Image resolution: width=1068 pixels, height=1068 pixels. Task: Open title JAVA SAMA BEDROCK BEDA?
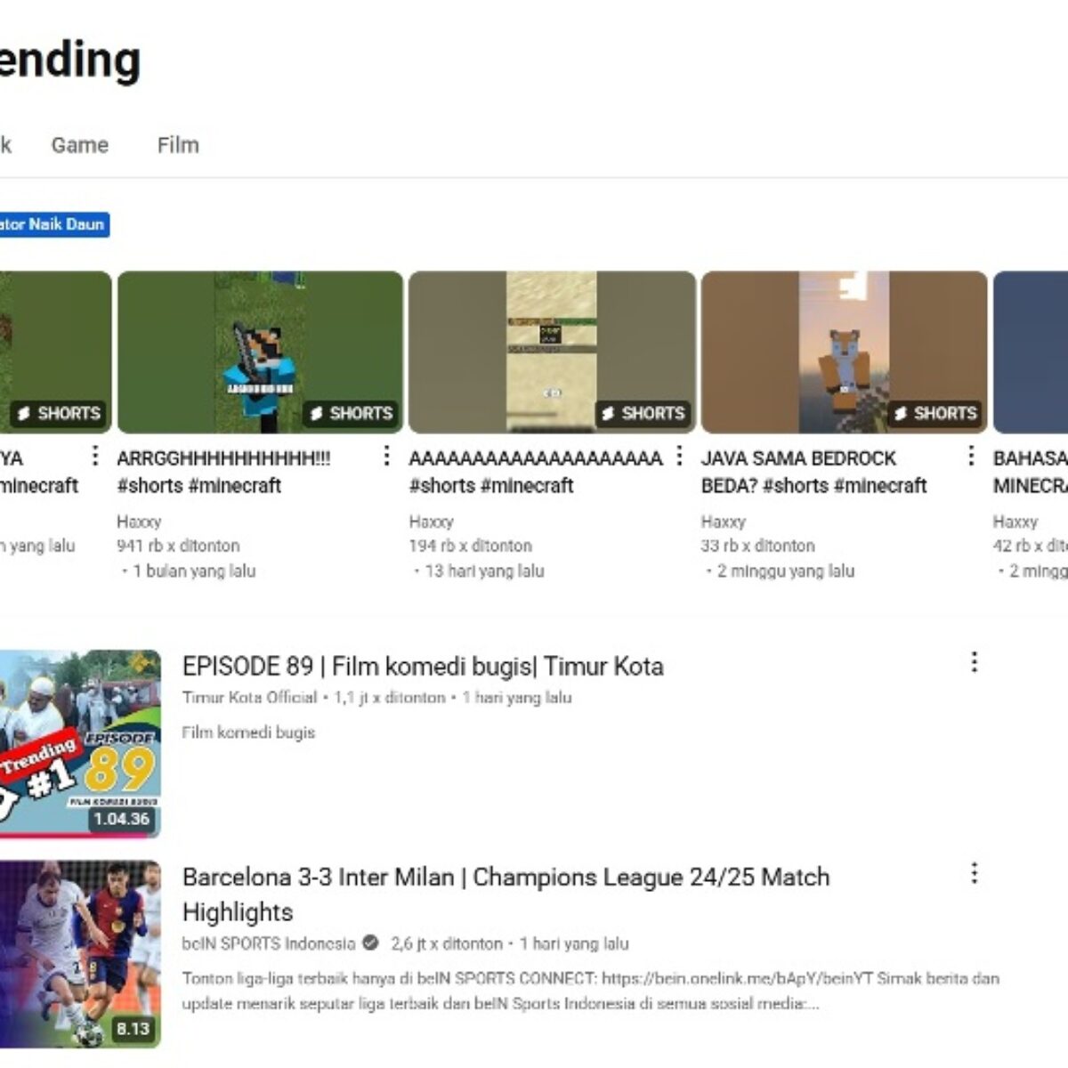813,472
